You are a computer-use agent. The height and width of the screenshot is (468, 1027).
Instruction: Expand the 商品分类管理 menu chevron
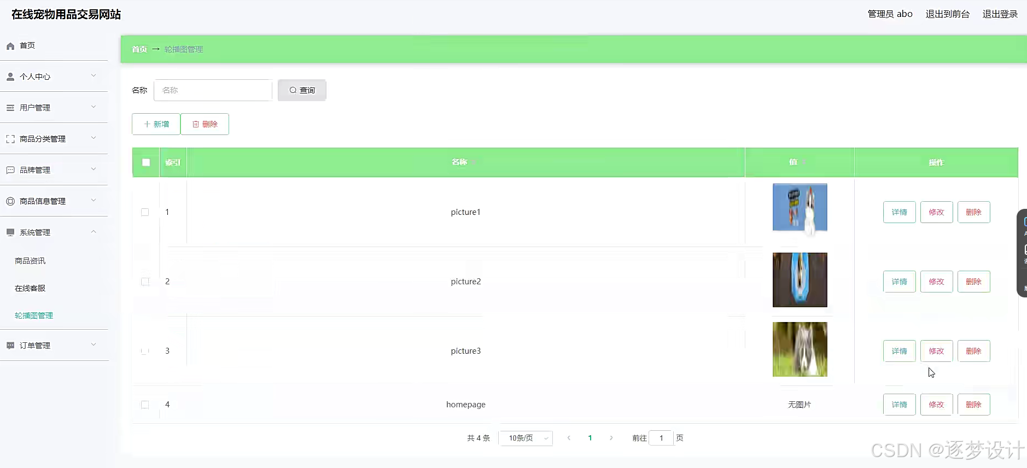tap(94, 138)
